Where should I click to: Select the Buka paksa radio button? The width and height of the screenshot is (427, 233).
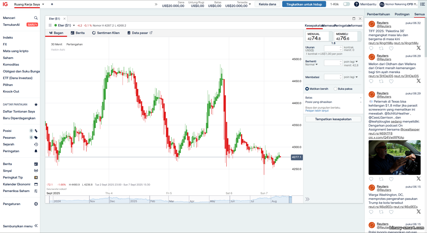tap(335, 89)
